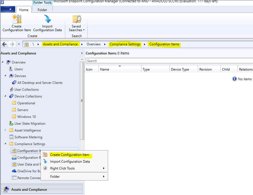253x195 pixels.
Task: Click the Back navigation arrow
Action: (5, 44)
